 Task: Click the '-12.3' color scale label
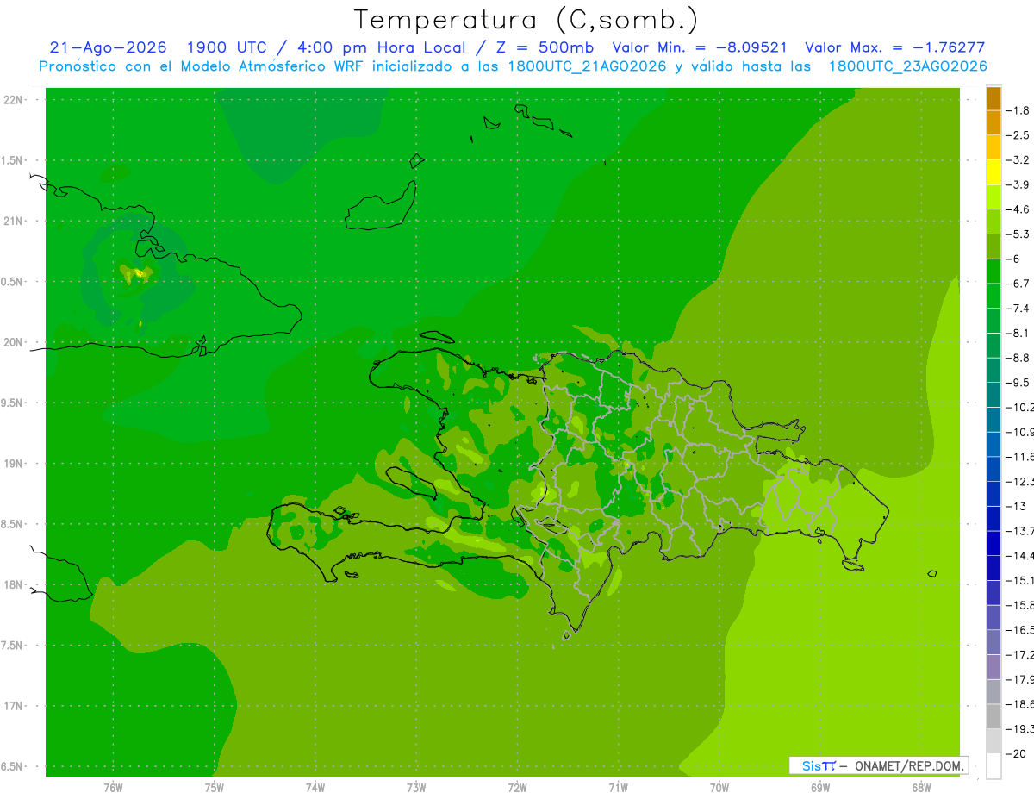point(1020,481)
